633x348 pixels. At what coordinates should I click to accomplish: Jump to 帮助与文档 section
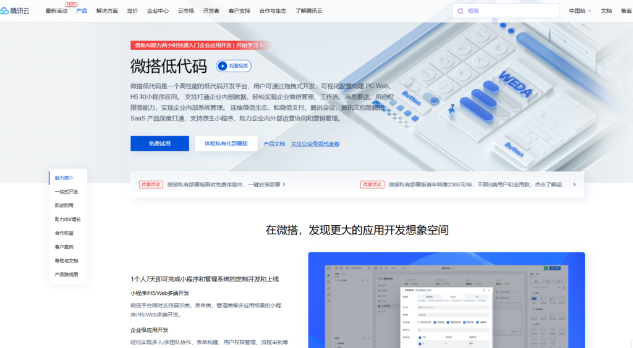tap(66, 260)
